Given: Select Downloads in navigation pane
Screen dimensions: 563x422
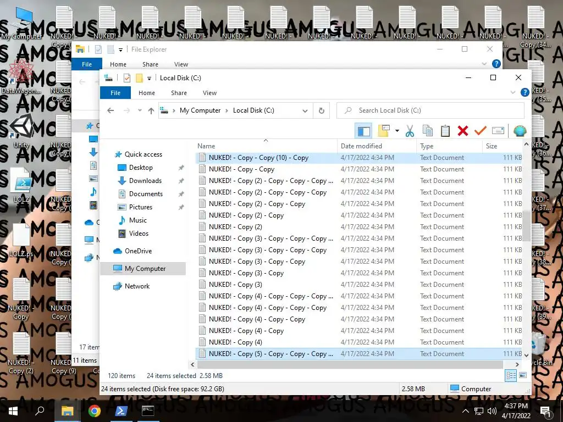Looking at the screenshot, I should point(145,180).
